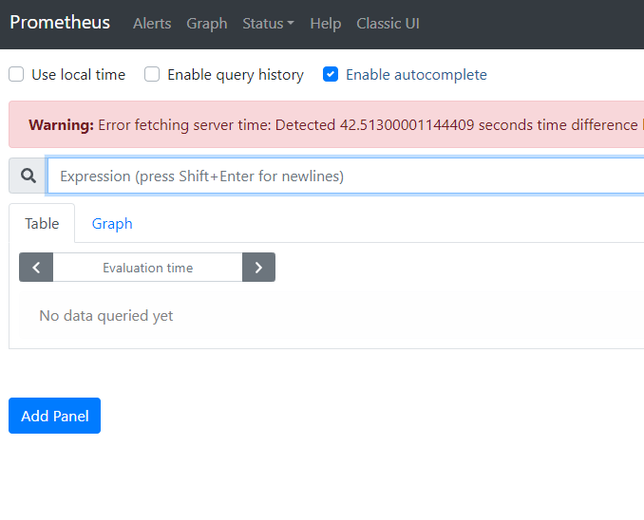
Task: Go to previous evaluation time
Action: click(x=36, y=268)
